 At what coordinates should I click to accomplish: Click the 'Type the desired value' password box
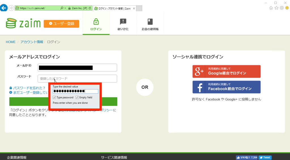75,91
